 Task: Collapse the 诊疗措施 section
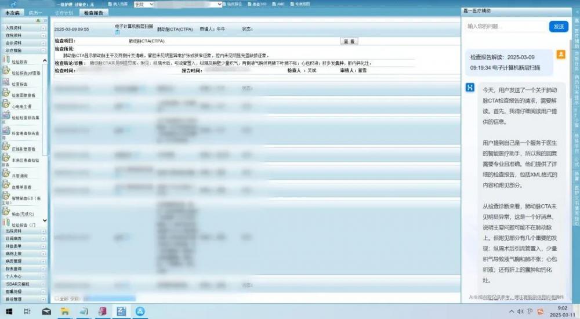coord(43,50)
